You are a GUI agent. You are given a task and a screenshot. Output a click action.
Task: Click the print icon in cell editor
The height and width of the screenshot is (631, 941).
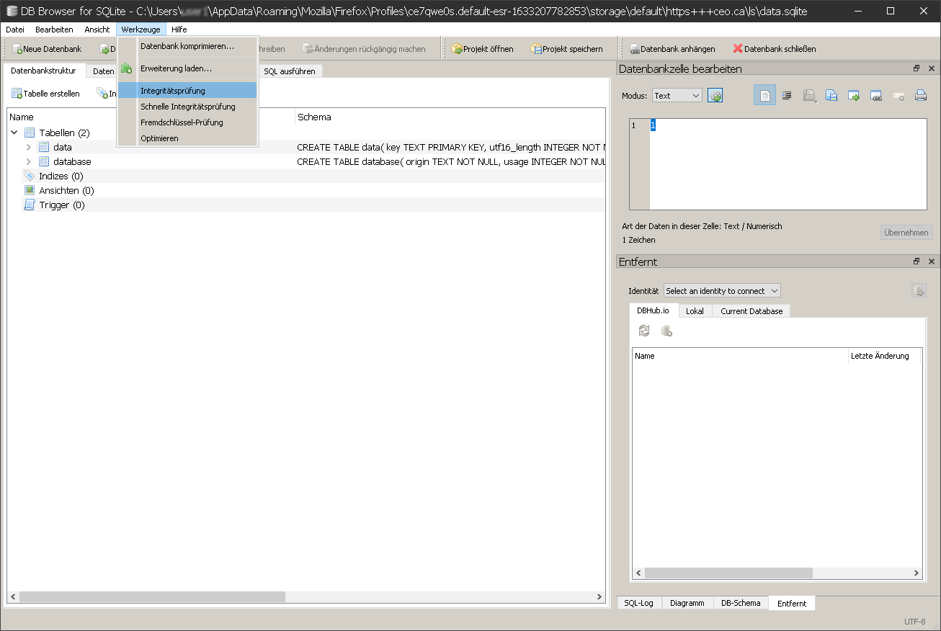pos(921,95)
